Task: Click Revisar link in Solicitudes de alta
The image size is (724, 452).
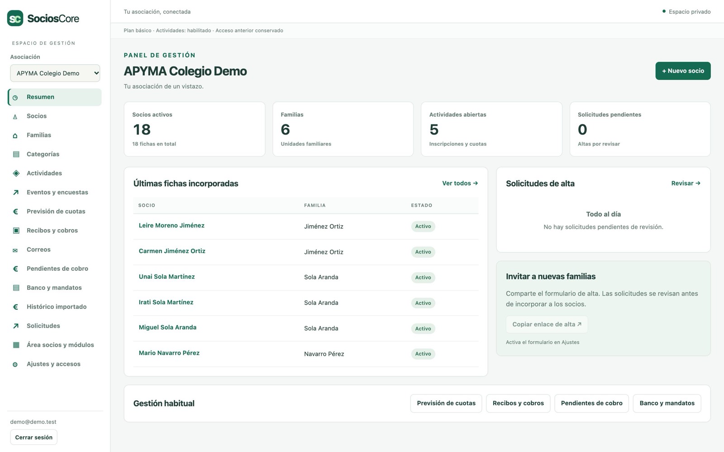Action: pyautogui.click(x=686, y=184)
